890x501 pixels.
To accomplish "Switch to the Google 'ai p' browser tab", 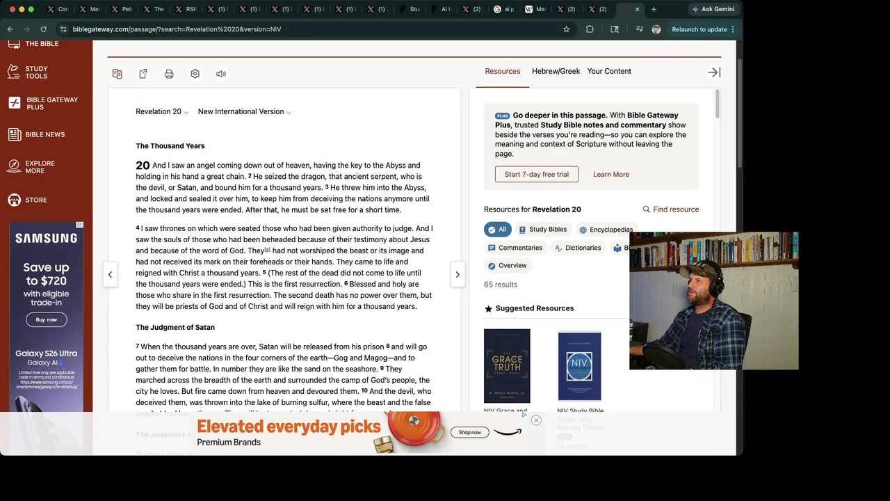I will coord(505,9).
